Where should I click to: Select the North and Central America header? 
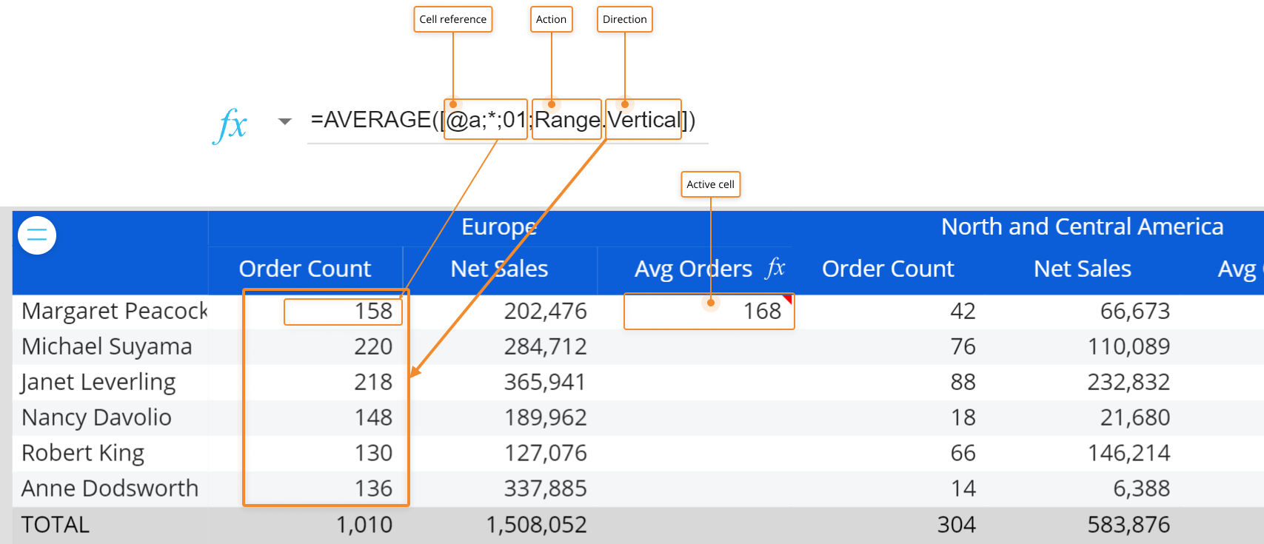click(x=1081, y=227)
